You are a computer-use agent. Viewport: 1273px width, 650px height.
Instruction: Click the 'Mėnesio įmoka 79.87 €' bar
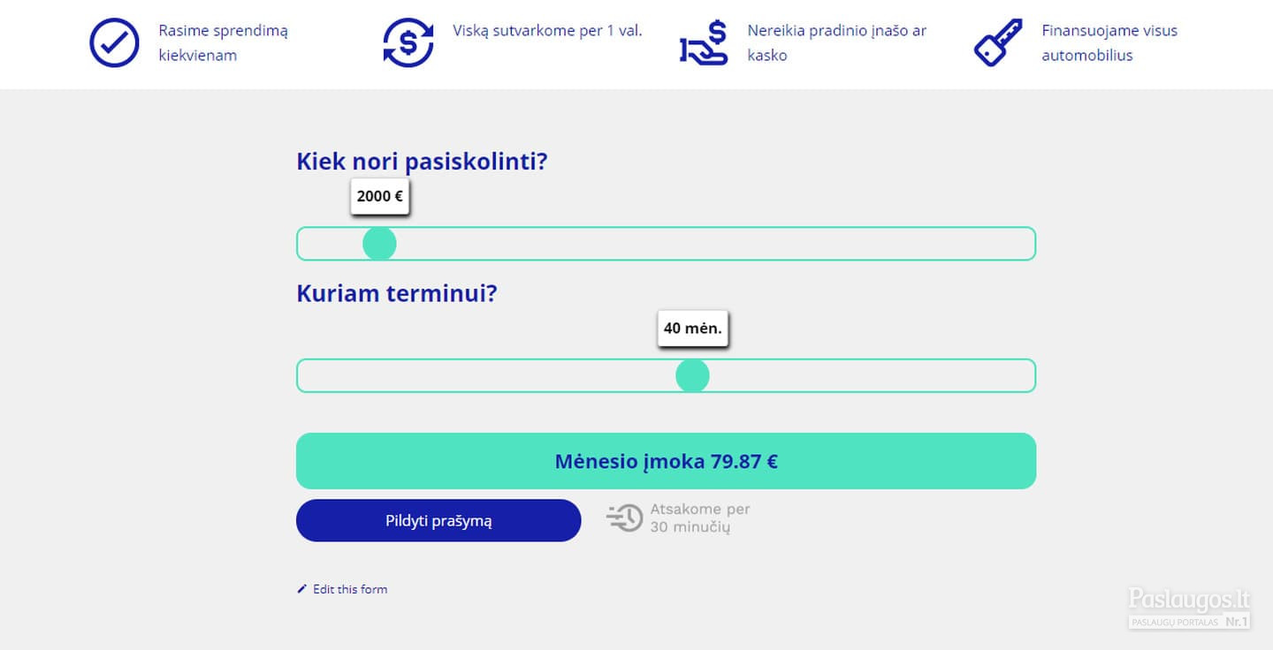coord(666,461)
